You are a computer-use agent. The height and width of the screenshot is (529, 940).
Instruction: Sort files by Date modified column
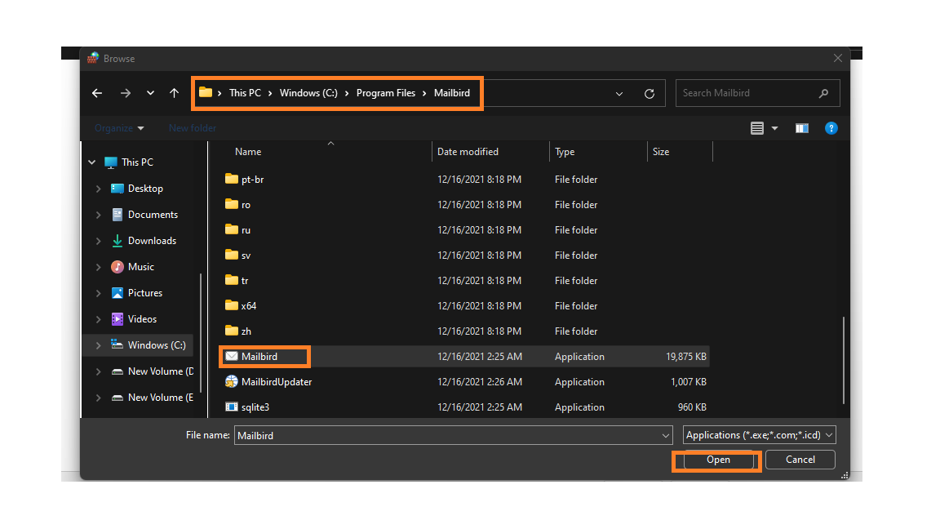click(x=468, y=152)
